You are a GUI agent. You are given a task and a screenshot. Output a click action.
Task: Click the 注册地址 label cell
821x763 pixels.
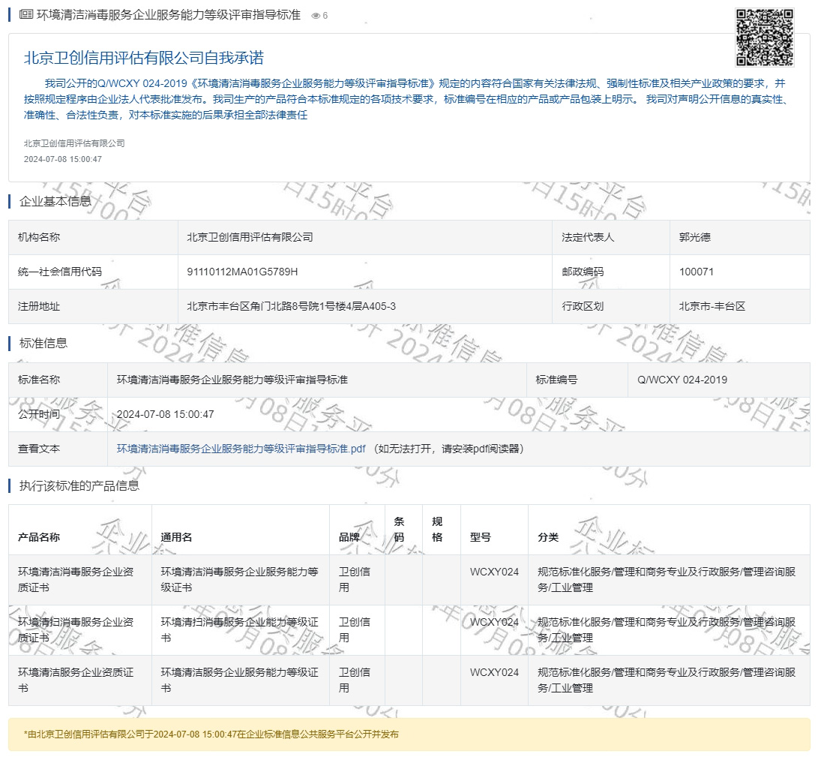click(x=93, y=306)
